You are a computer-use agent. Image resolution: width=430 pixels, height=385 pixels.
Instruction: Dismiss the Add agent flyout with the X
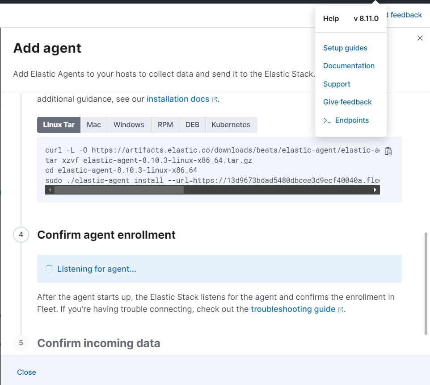pyautogui.click(x=420, y=38)
